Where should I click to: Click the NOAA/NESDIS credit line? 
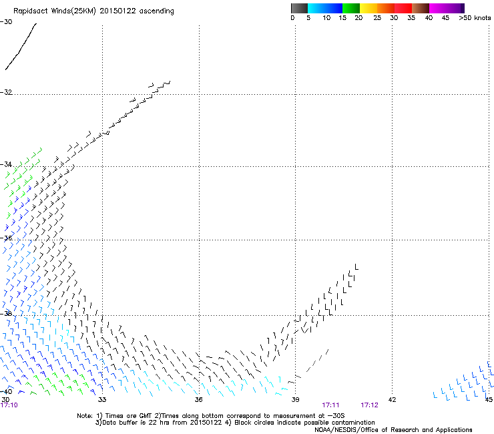(x=393, y=430)
